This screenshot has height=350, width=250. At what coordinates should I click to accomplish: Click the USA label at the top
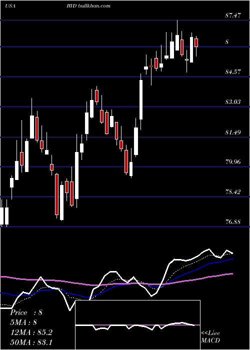[10, 6]
